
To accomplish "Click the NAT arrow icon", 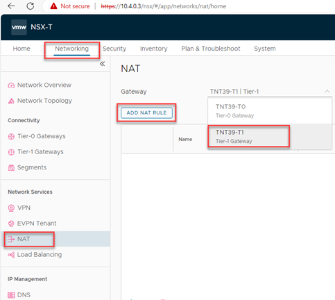I will pos(11,239).
